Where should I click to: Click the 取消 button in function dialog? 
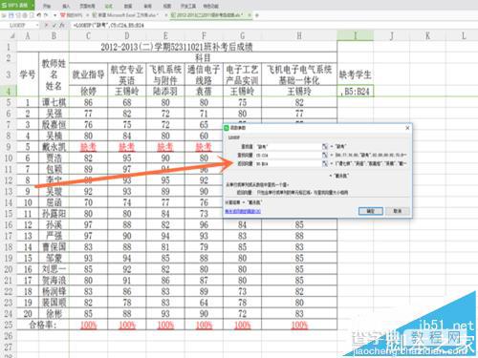click(x=398, y=211)
